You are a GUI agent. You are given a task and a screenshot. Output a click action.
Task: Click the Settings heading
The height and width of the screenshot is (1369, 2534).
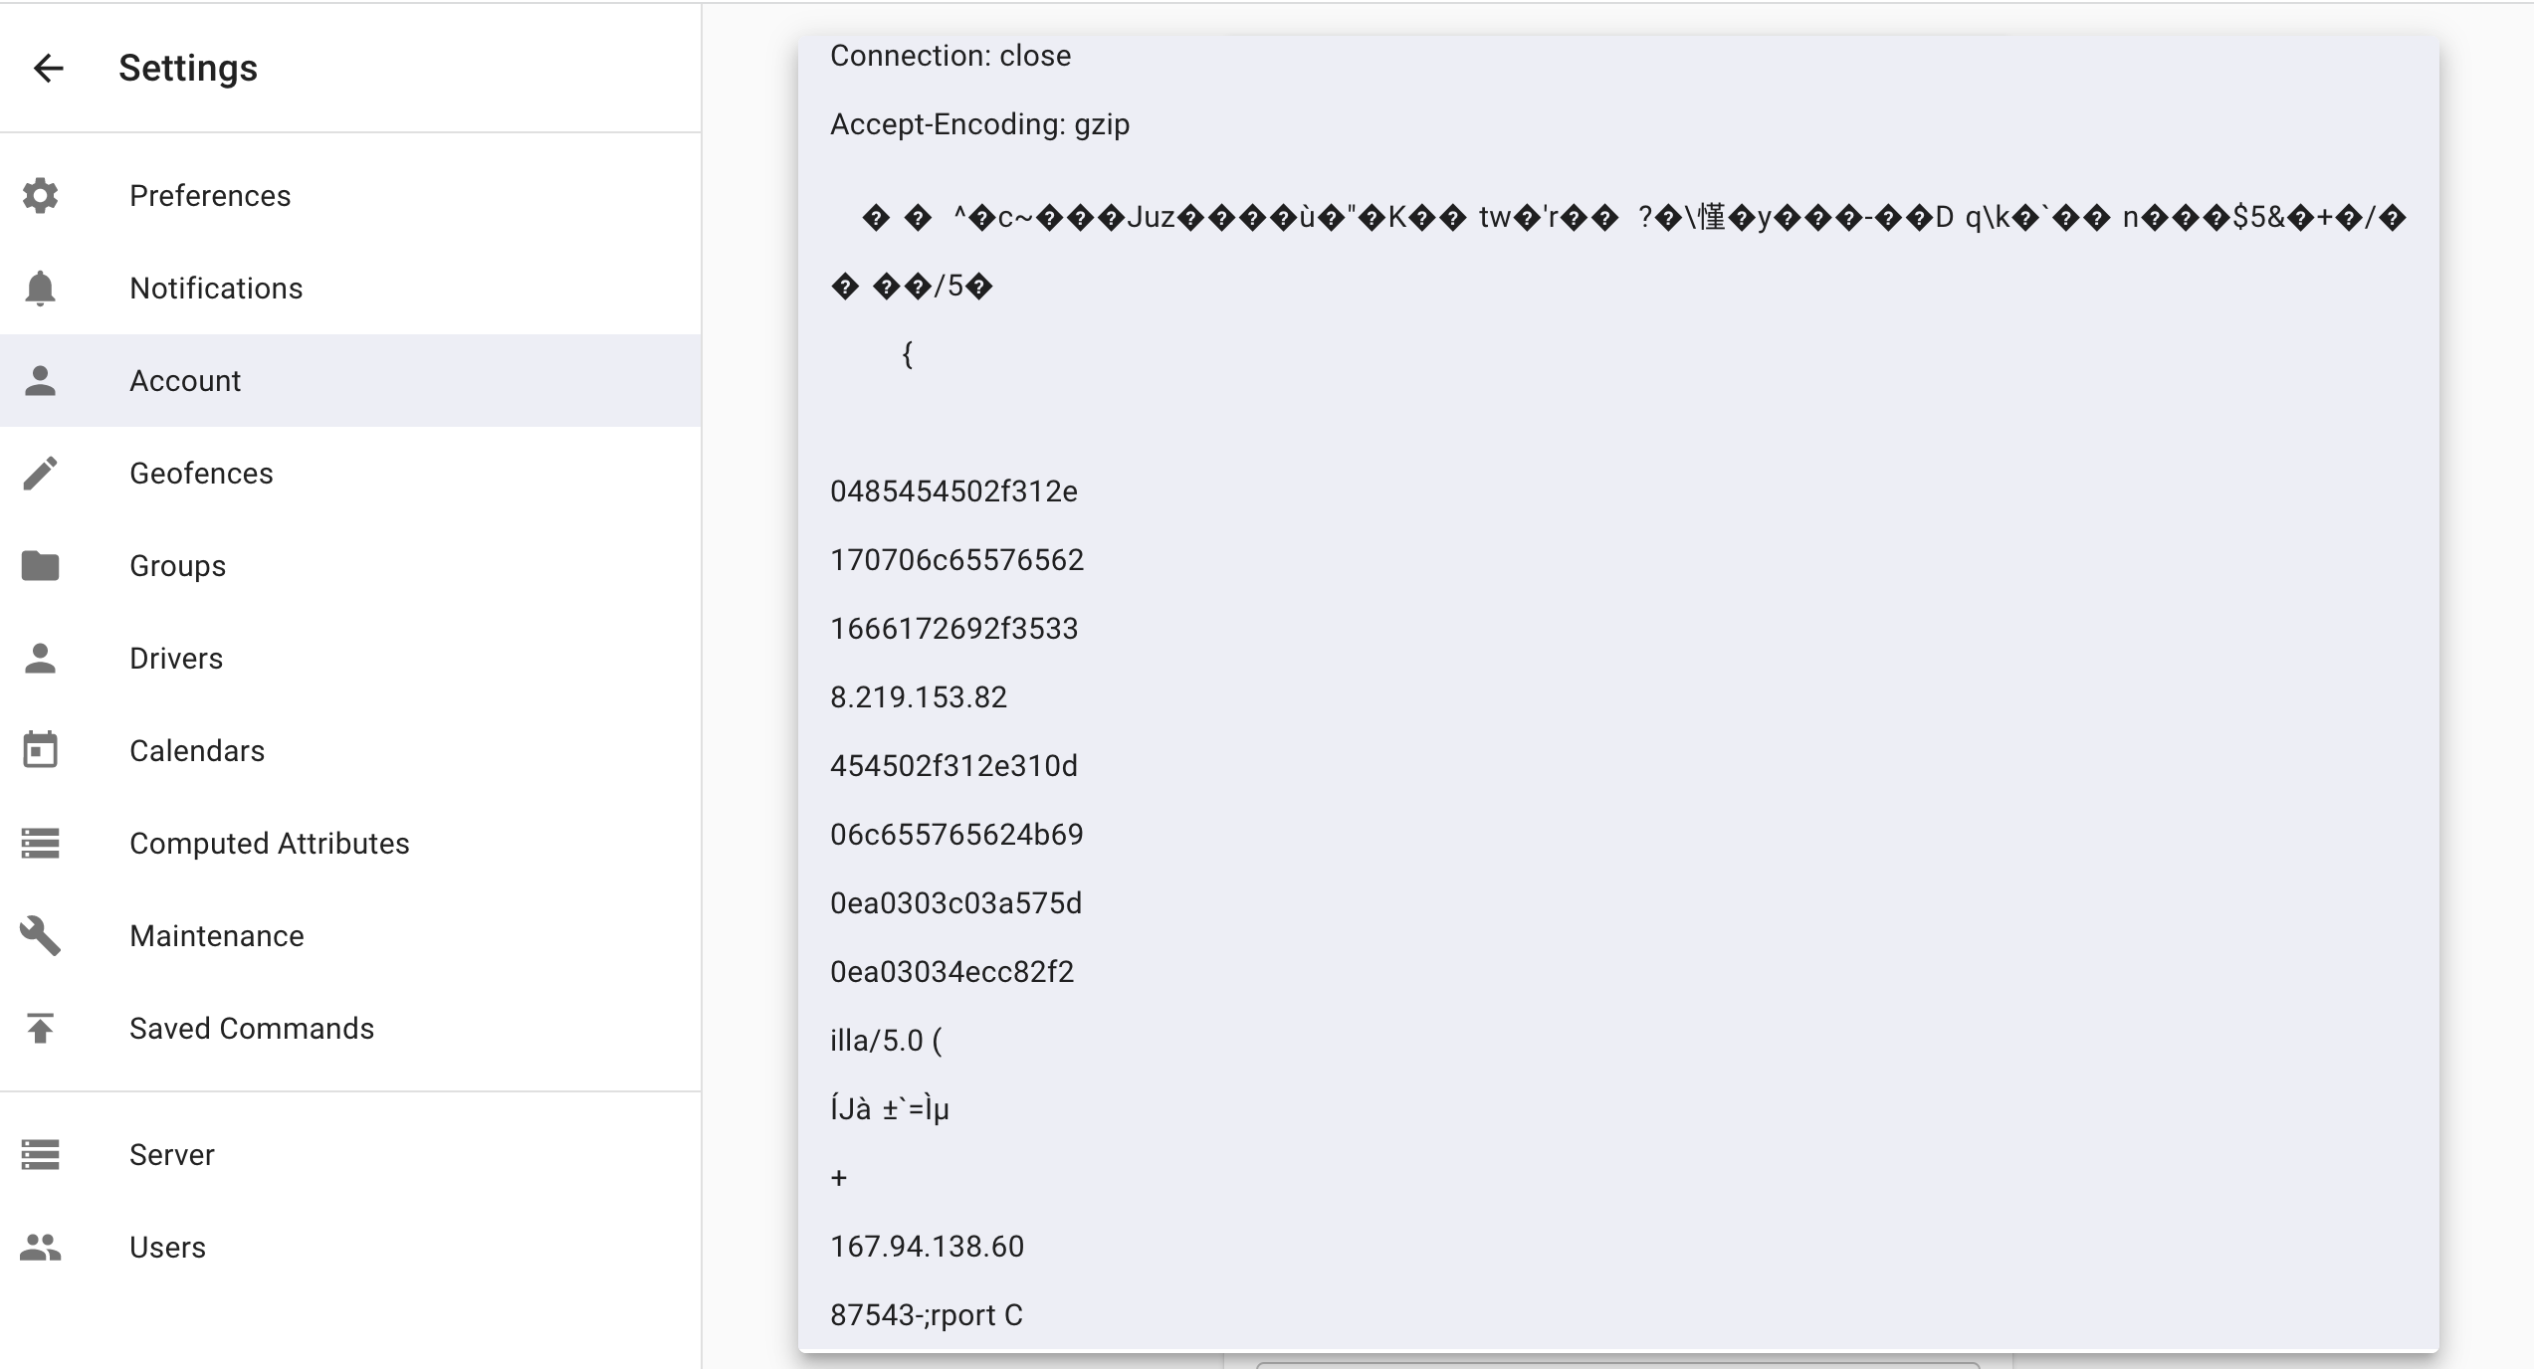(188, 67)
